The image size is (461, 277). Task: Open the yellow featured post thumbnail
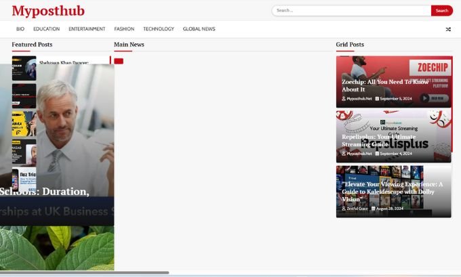click(x=24, y=124)
